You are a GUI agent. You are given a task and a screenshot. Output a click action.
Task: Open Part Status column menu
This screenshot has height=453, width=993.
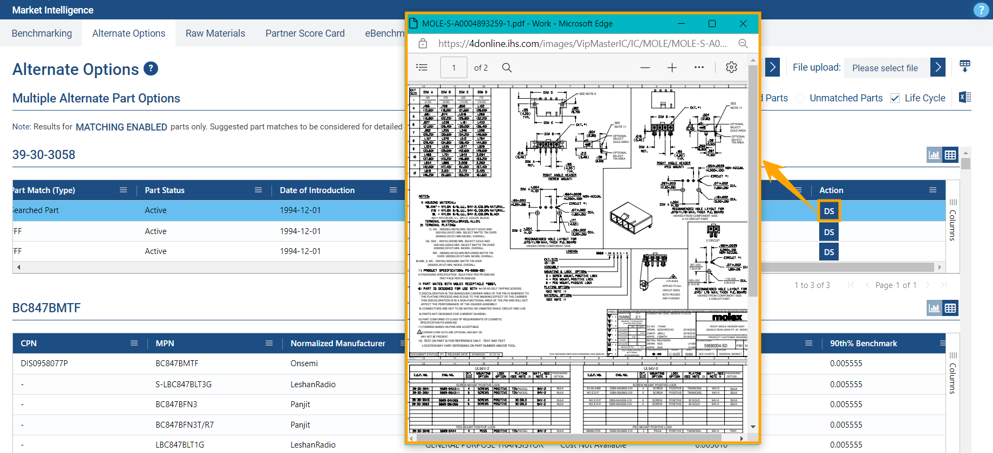tap(259, 190)
